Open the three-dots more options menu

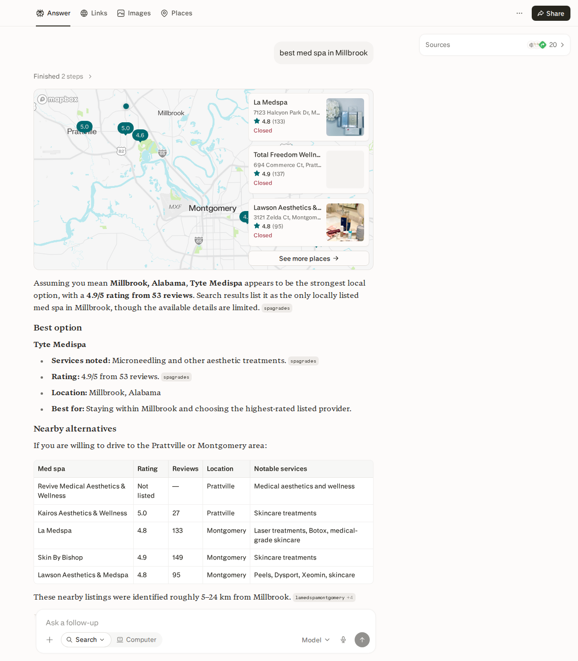[x=519, y=13]
